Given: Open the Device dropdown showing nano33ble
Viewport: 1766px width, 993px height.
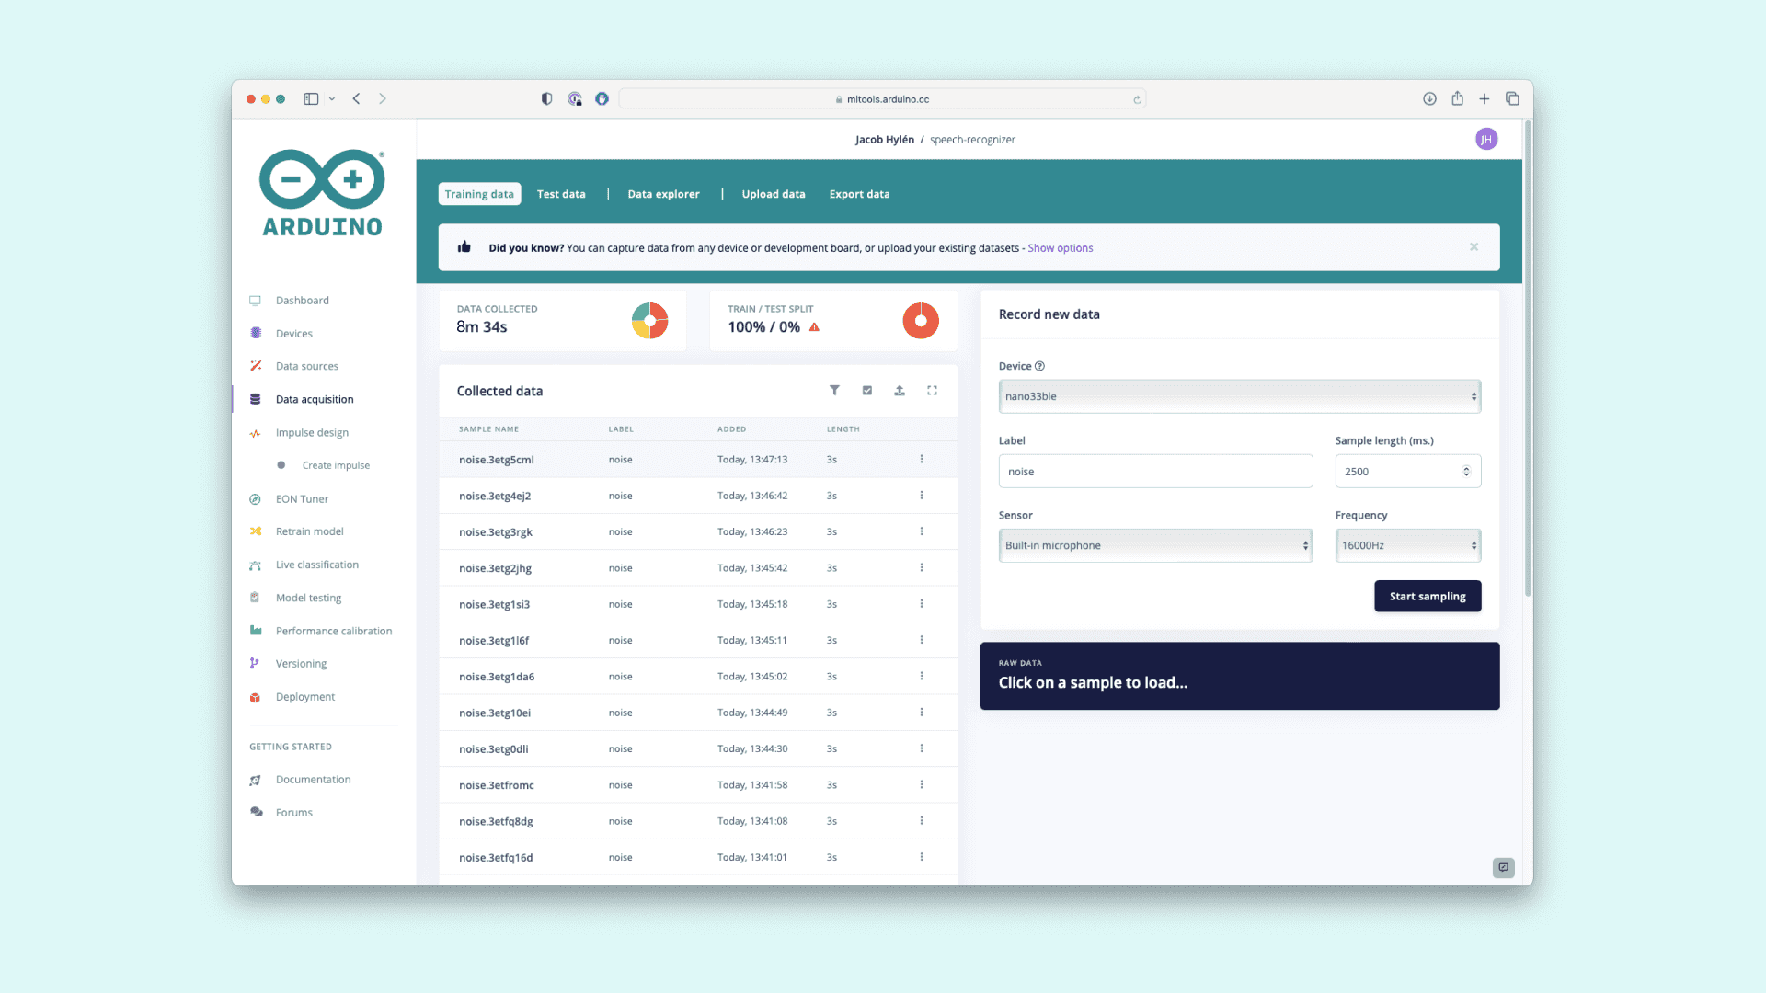Looking at the screenshot, I should (x=1239, y=396).
